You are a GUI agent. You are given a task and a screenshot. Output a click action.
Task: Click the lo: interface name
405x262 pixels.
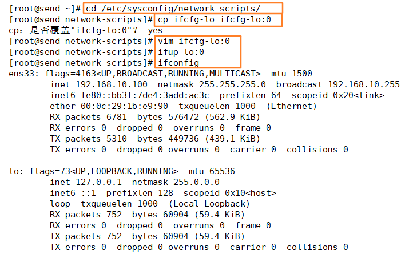[x=16, y=171]
